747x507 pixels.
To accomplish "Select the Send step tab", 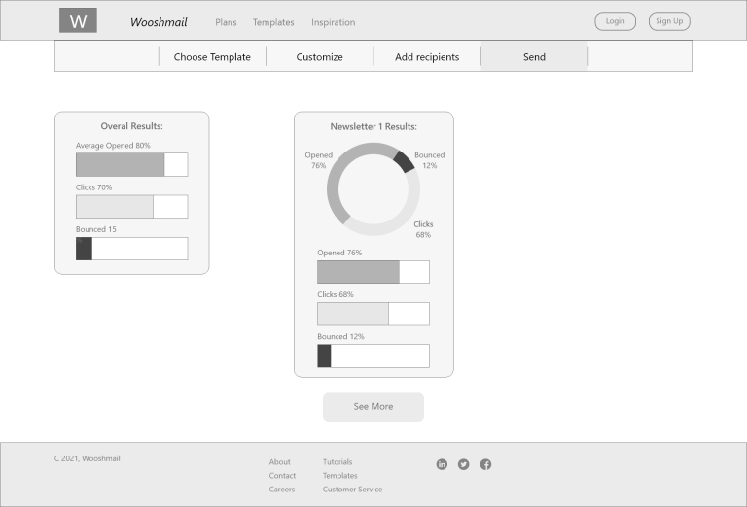I will tap(535, 57).
